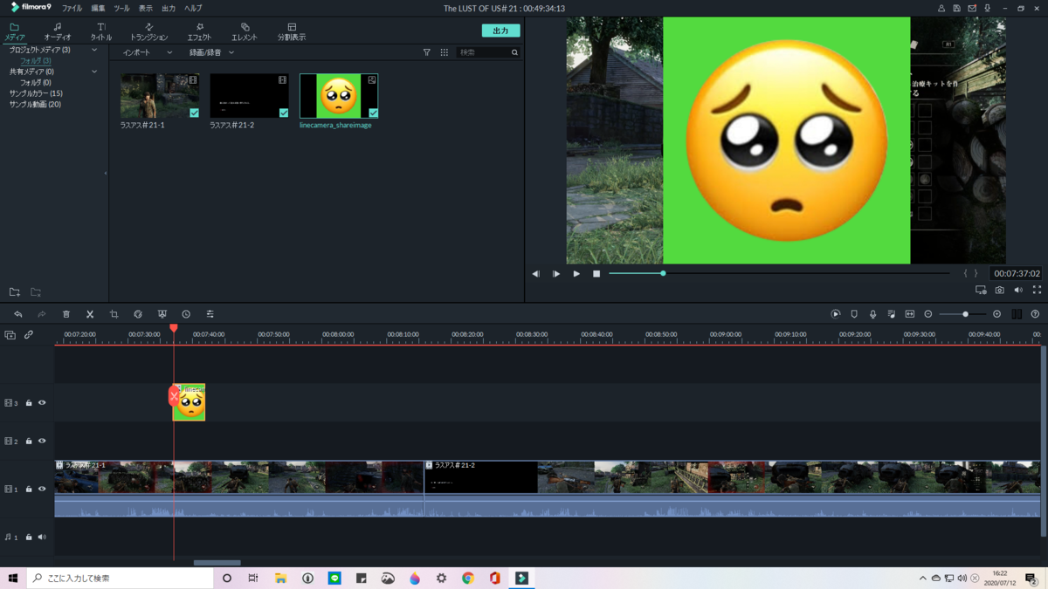Switch to the トランジション tab

click(148, 32)
